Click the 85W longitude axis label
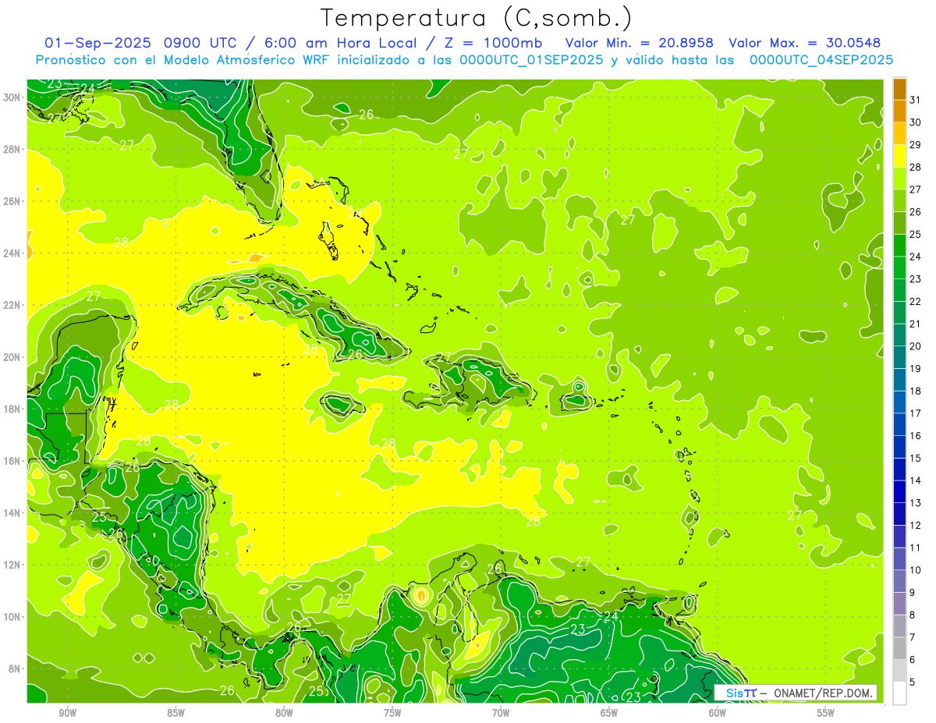The image size is (936, 723). 175,713
